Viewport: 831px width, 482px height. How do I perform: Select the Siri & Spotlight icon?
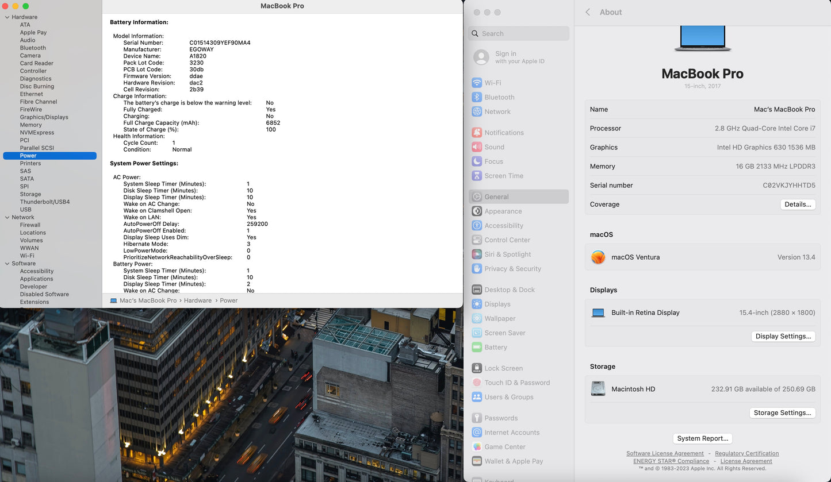tap(477, 255)
